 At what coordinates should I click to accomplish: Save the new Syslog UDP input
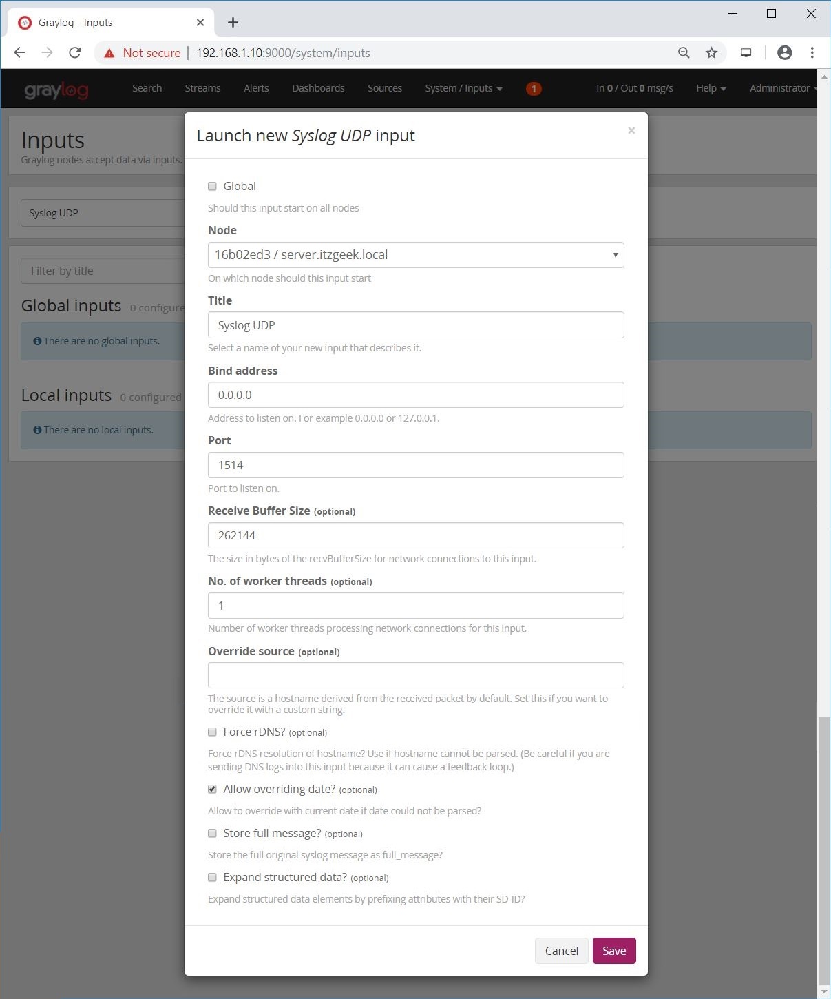[x=613, y=951]
